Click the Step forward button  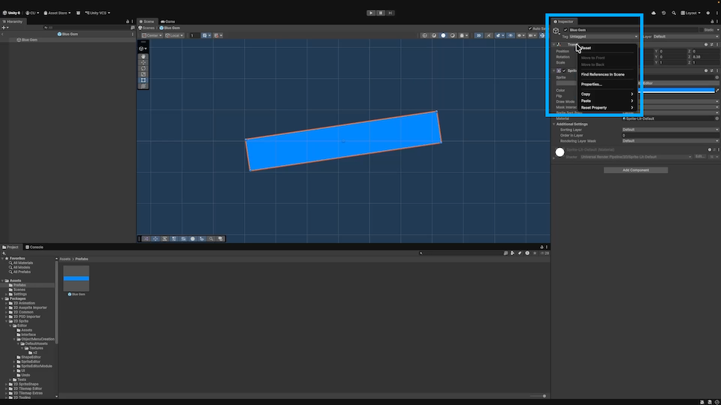coord(391,13)
